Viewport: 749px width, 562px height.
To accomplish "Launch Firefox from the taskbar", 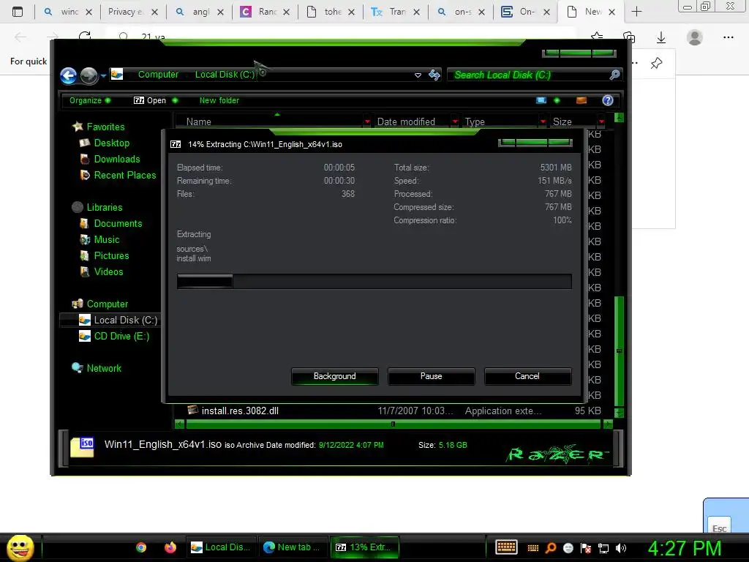I will [x=170, y=547].
